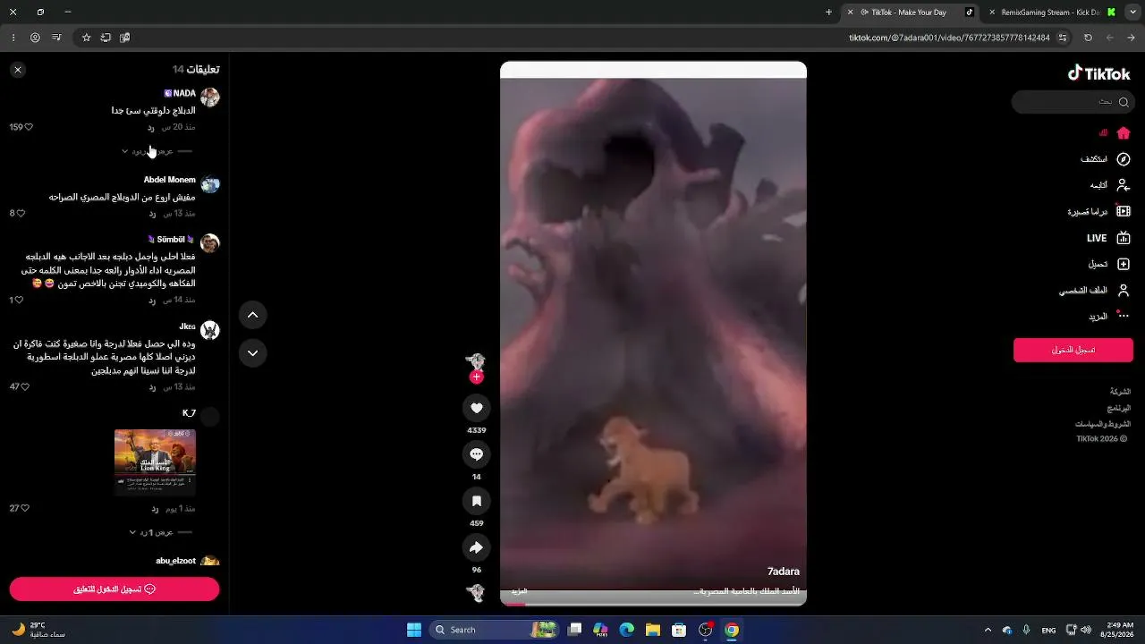Go to the previous video arrow

(x=253, y=315)
